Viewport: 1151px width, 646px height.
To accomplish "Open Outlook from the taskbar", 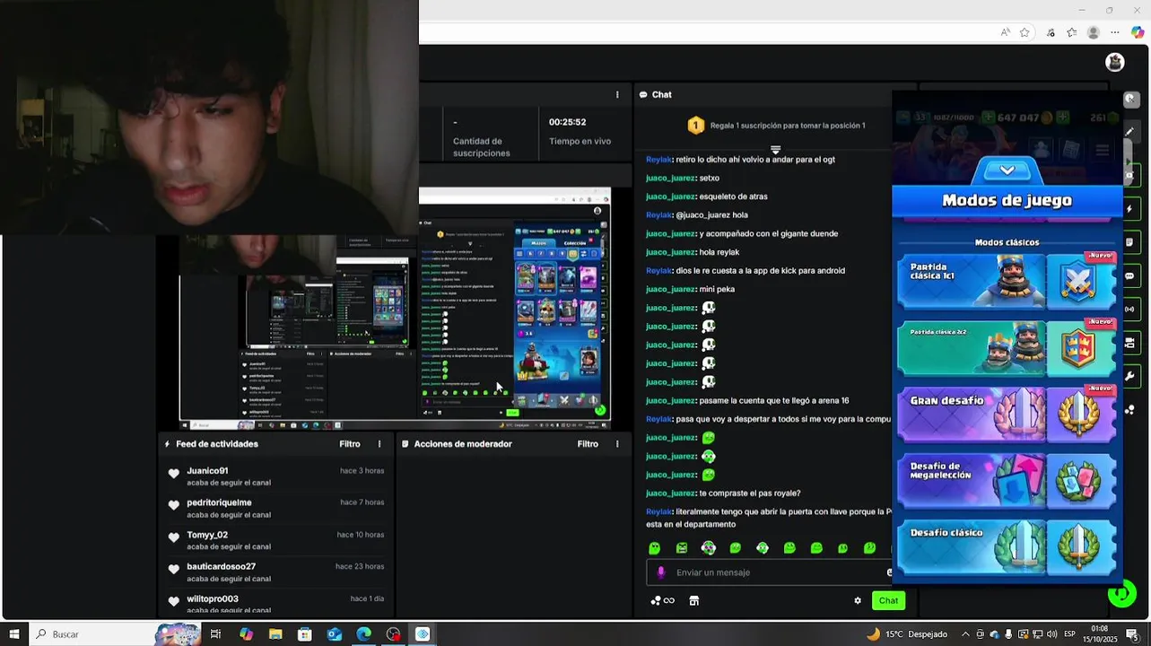I will point(334,634).
